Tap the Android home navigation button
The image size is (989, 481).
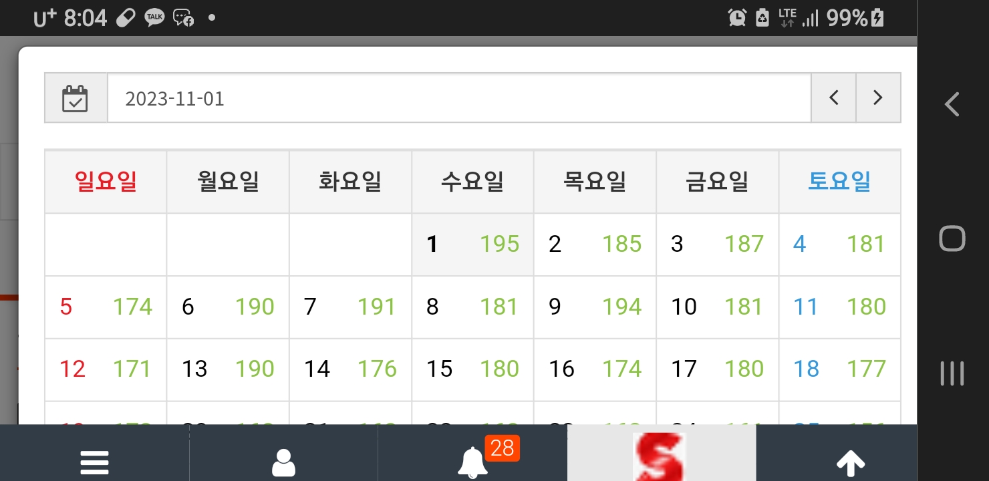(x=952, y=238)
